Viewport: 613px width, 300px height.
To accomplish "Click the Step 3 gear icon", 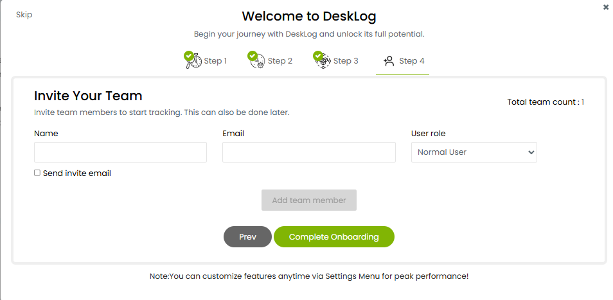I will (322, 60).
